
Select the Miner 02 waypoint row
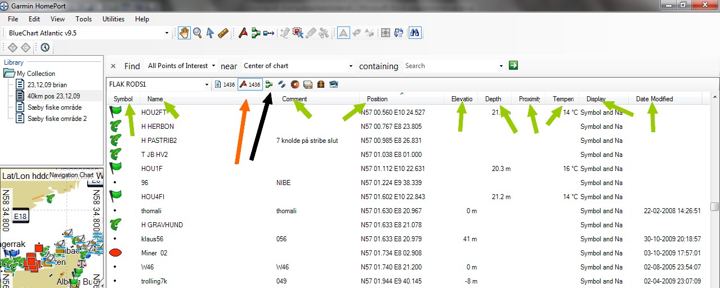point(408,253)
